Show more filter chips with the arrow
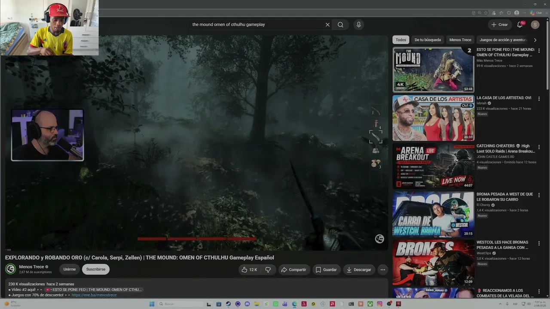Screen dimensions: 550x309 [535, 40]
